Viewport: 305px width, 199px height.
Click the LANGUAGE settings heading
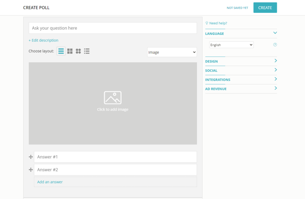tap(215, 34)
